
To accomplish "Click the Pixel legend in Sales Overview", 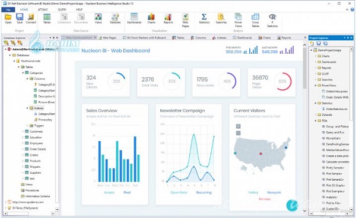I will [x=127, y=193].
